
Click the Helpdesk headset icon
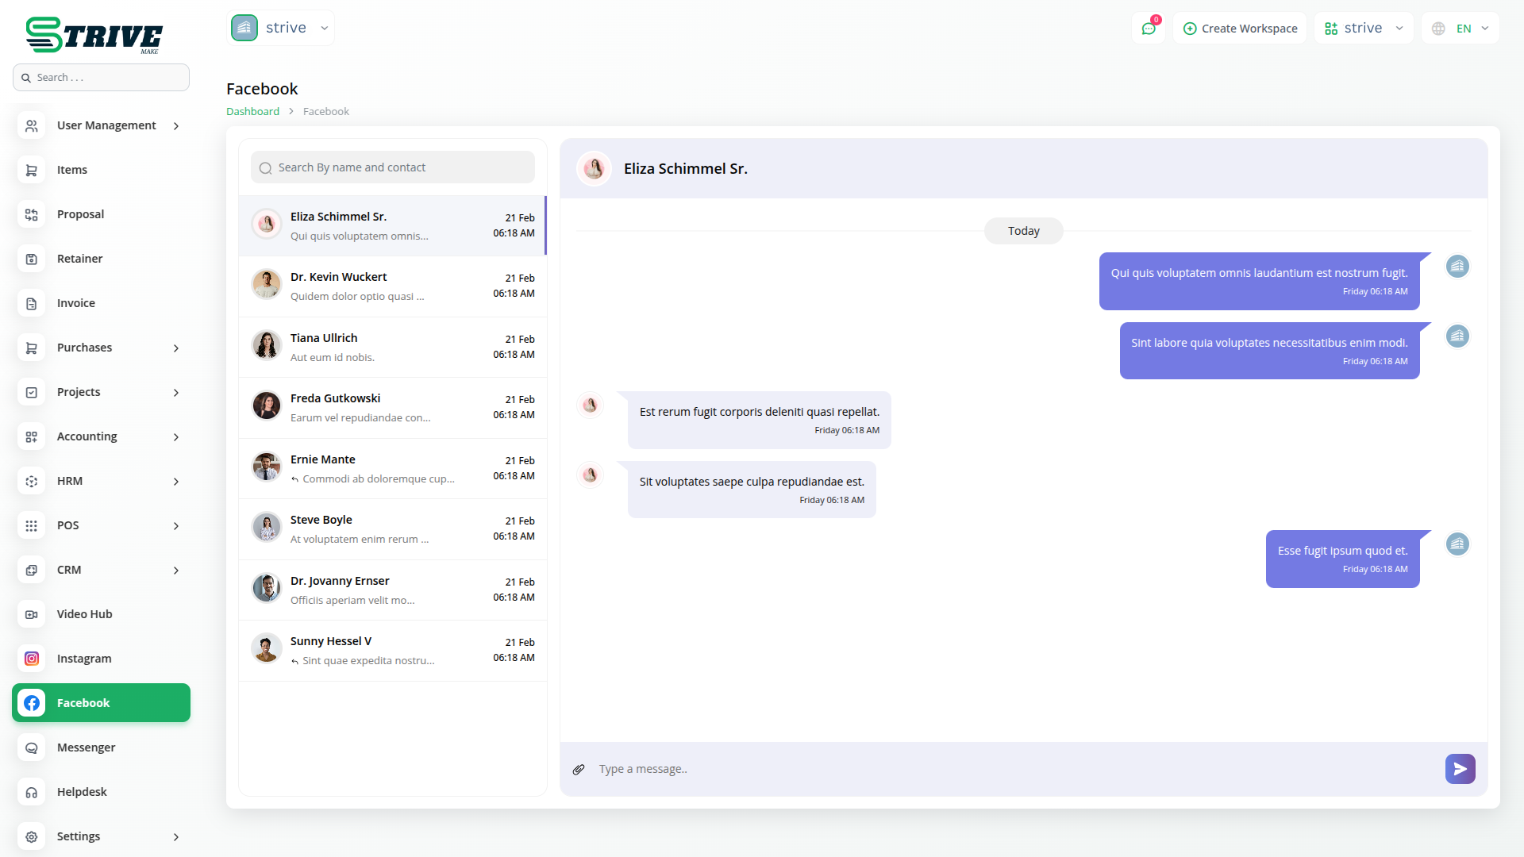pos(32,792)
